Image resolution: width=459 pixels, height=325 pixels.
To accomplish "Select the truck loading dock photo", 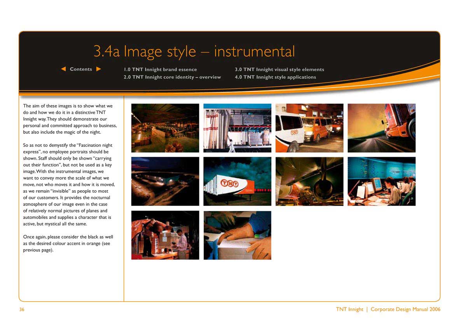I will (237, 128).
